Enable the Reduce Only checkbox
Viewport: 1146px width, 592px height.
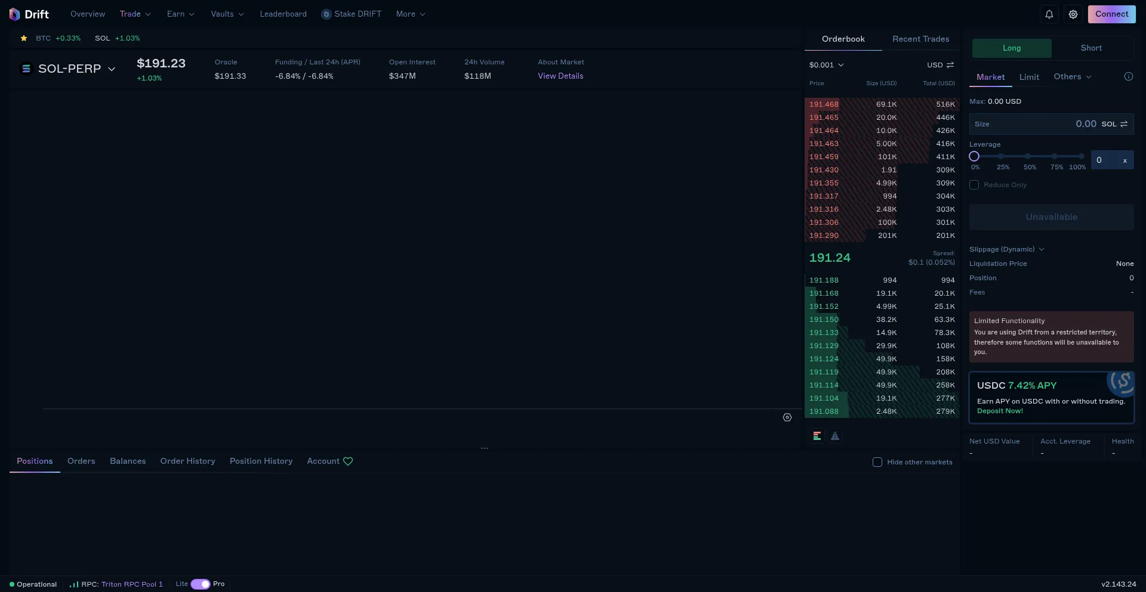974,185
